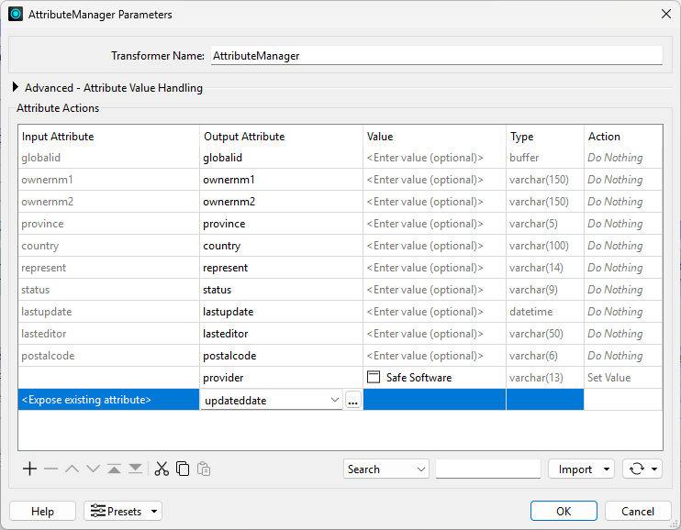Close the AttributeManager Parameters dialog
This screenshot has height=530, width=681.
[x=666, y=14]
